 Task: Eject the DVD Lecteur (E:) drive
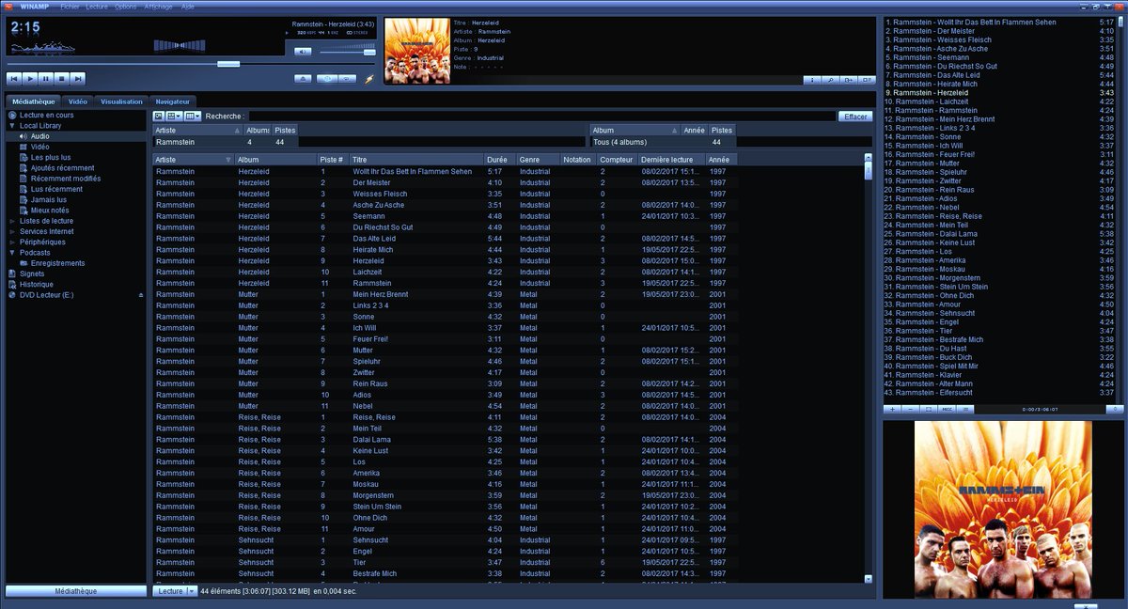[x=141, y=295]
